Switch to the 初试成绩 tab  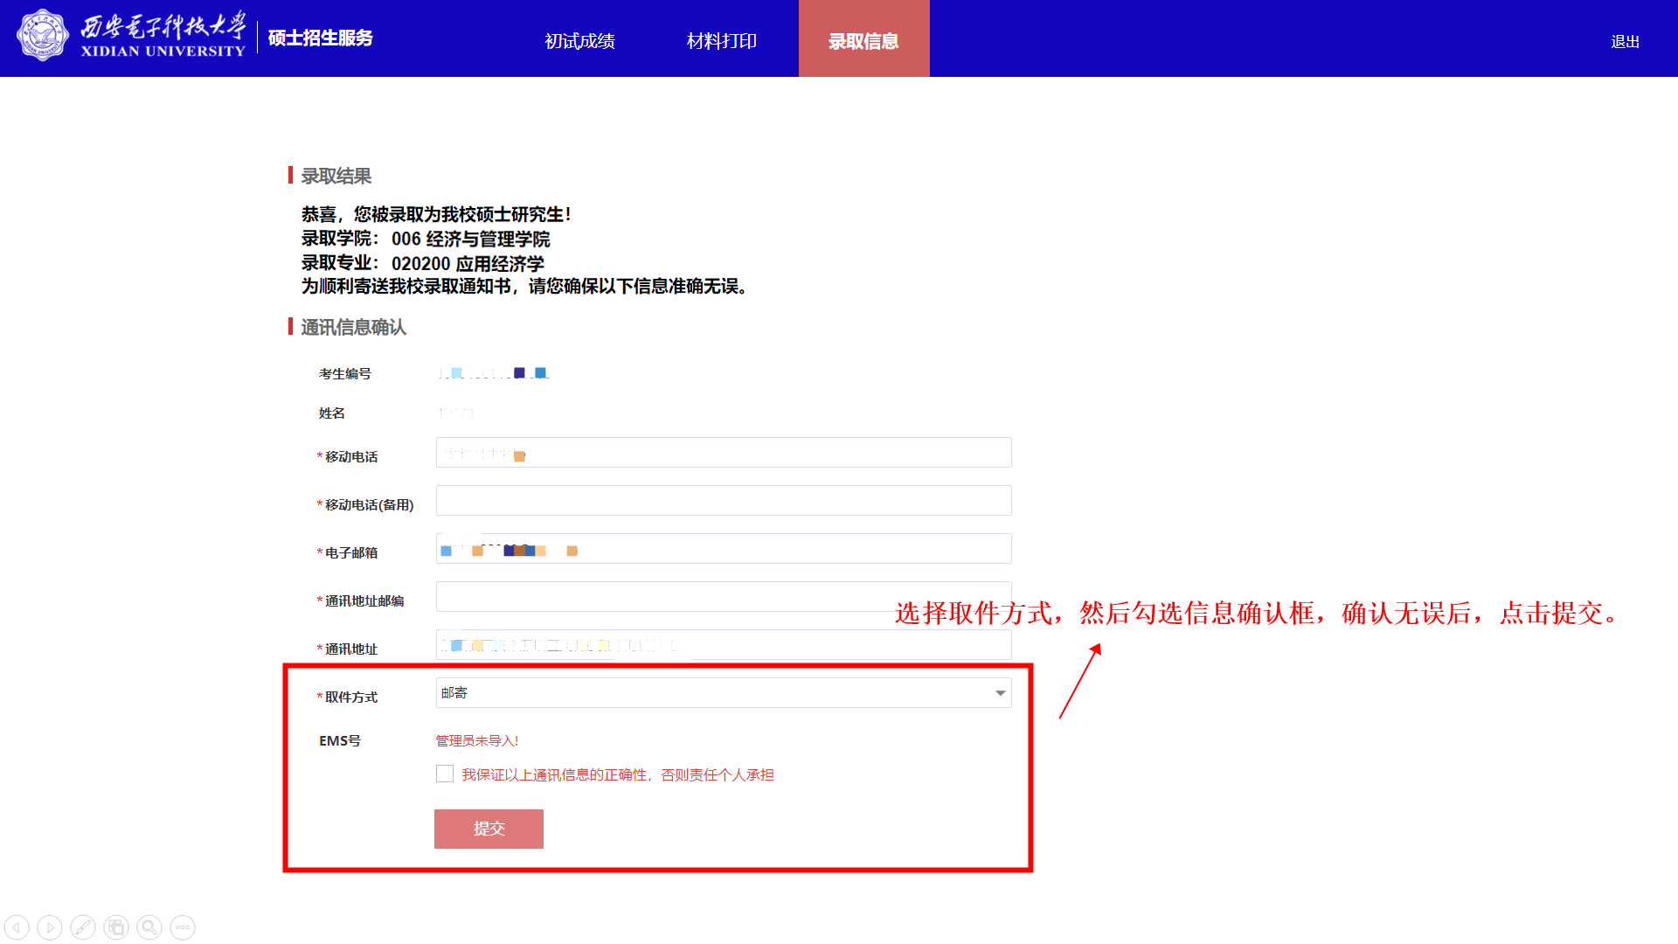click(579, 41)
